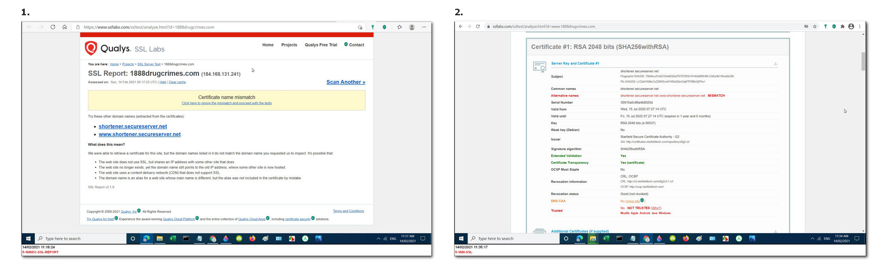Image resolution: width=888 pixels, height=278 pixels.
Task: Follow the Projects breadcrumb link
Action: pyautogui.click(x=128, y=64)
